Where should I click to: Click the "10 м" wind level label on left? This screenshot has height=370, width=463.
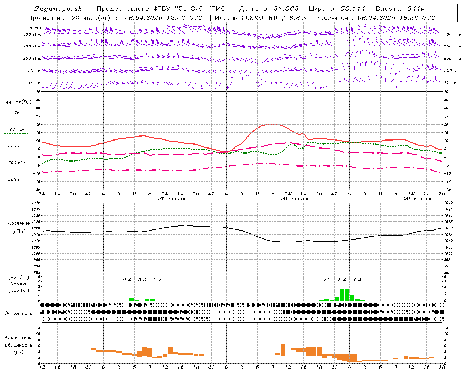(x=34, y=83)
